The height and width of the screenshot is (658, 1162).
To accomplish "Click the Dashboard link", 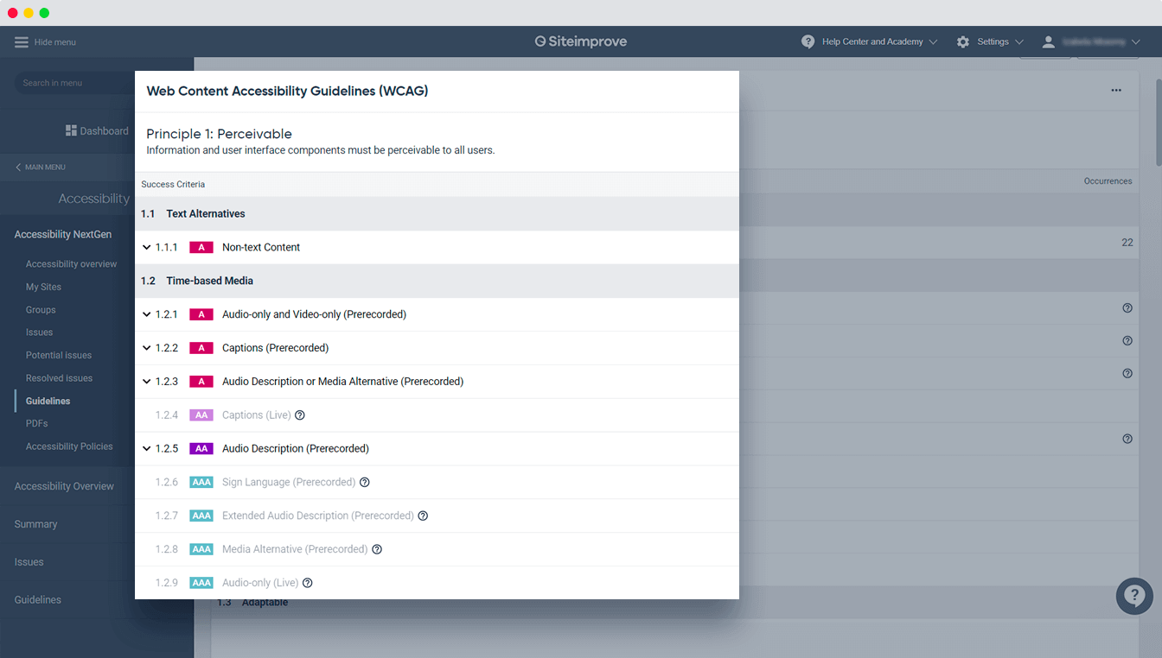I will [x=97, y=131].
